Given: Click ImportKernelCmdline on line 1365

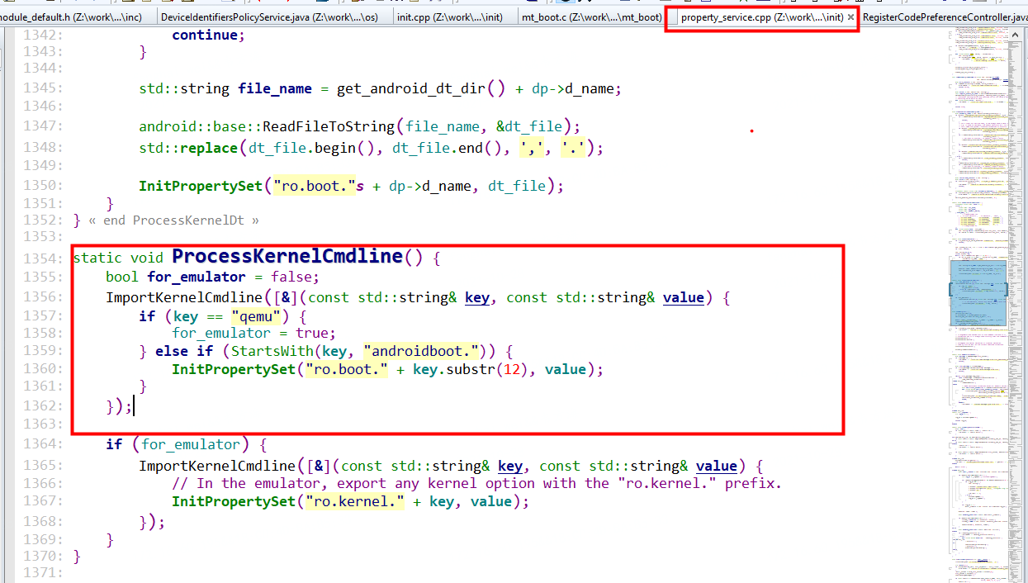Looking at the screenshot, I should point(217,466).
